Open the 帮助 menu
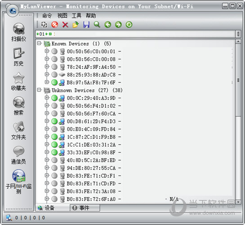Image resolution: width=245 pixels, height=225 pixels. point(91,15)
